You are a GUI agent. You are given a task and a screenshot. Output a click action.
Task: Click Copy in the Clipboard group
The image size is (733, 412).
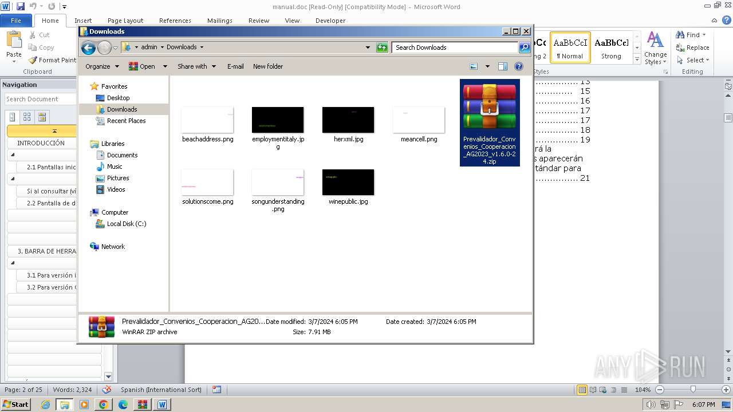(41, 47)
